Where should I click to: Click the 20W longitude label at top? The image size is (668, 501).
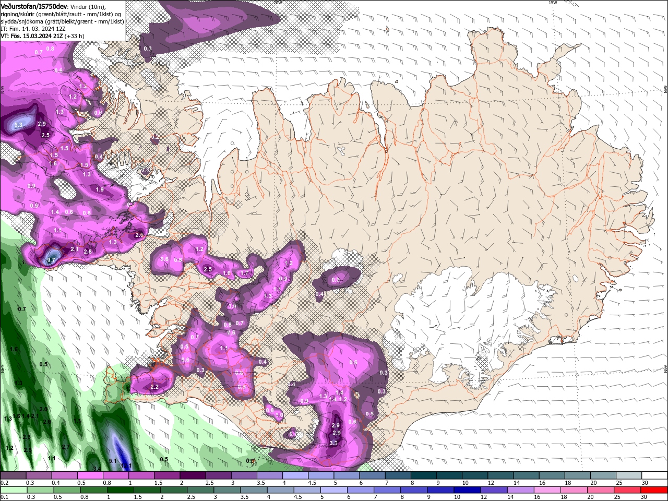[277, 3]
